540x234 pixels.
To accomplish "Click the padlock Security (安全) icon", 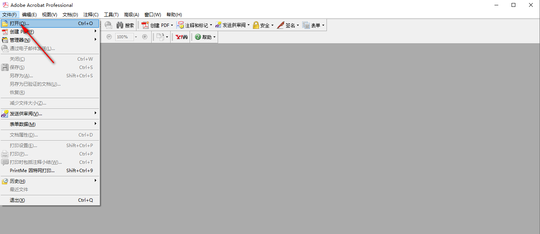I will point(256,25).
